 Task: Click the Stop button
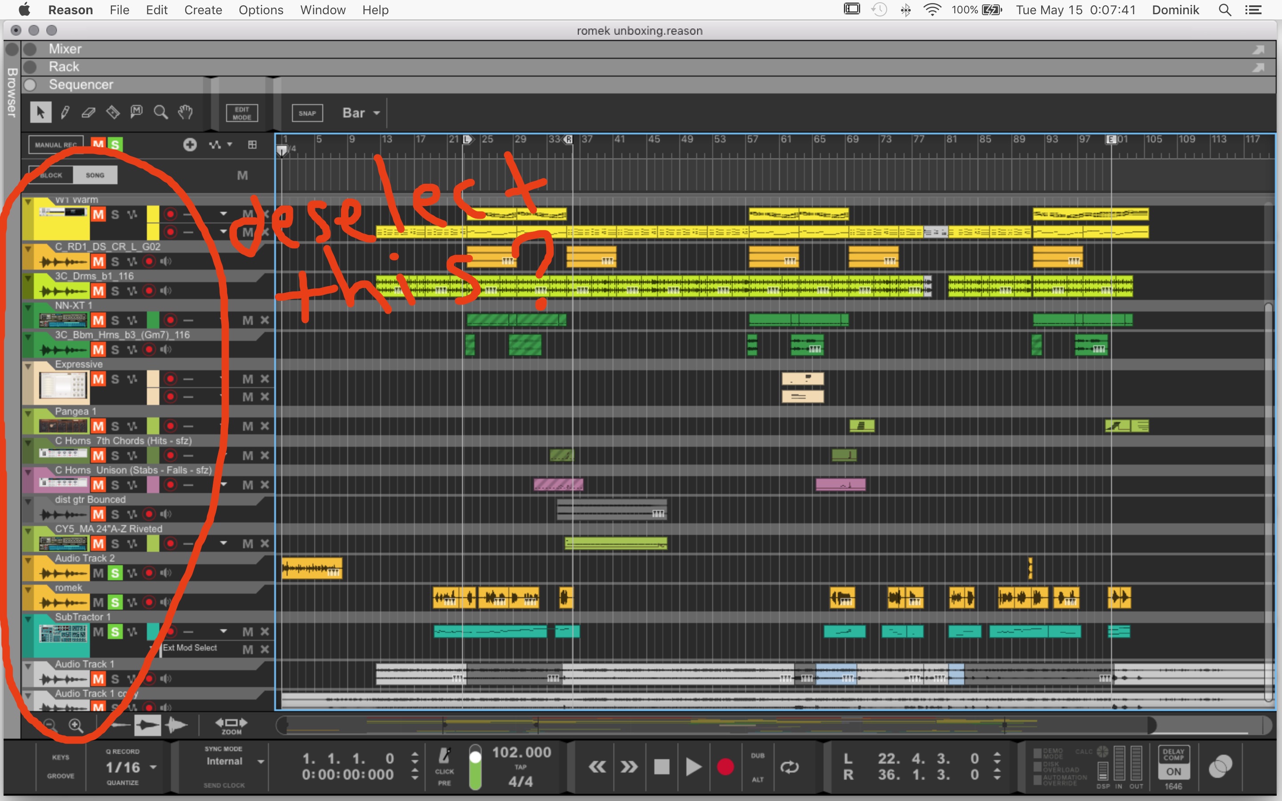pos(661,767)
